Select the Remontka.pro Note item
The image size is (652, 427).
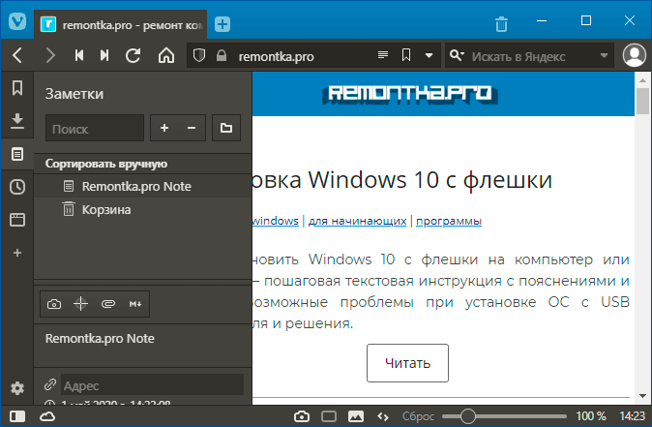pos(142,186)
